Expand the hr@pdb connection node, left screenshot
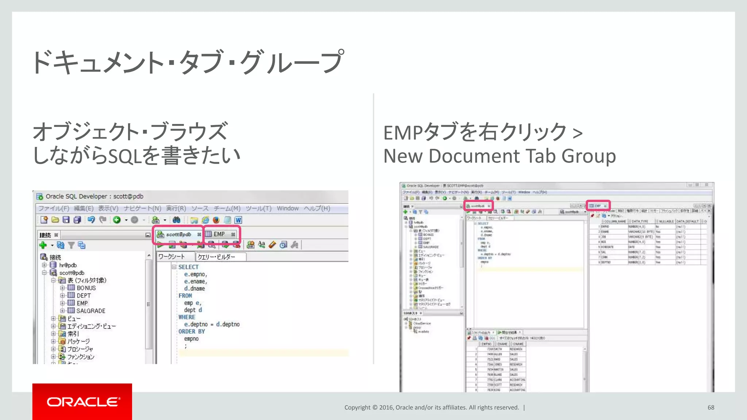Image resolution: width=747 pixels, height=420 pixels. point(44,265)
